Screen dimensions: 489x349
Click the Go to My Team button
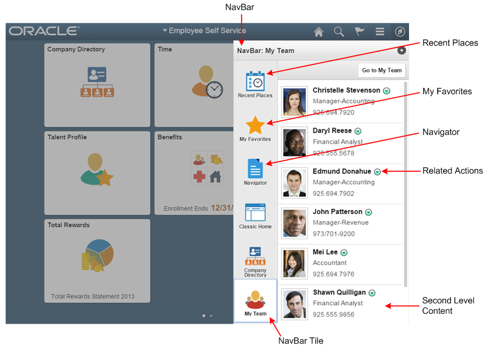(x=382, y=70)
